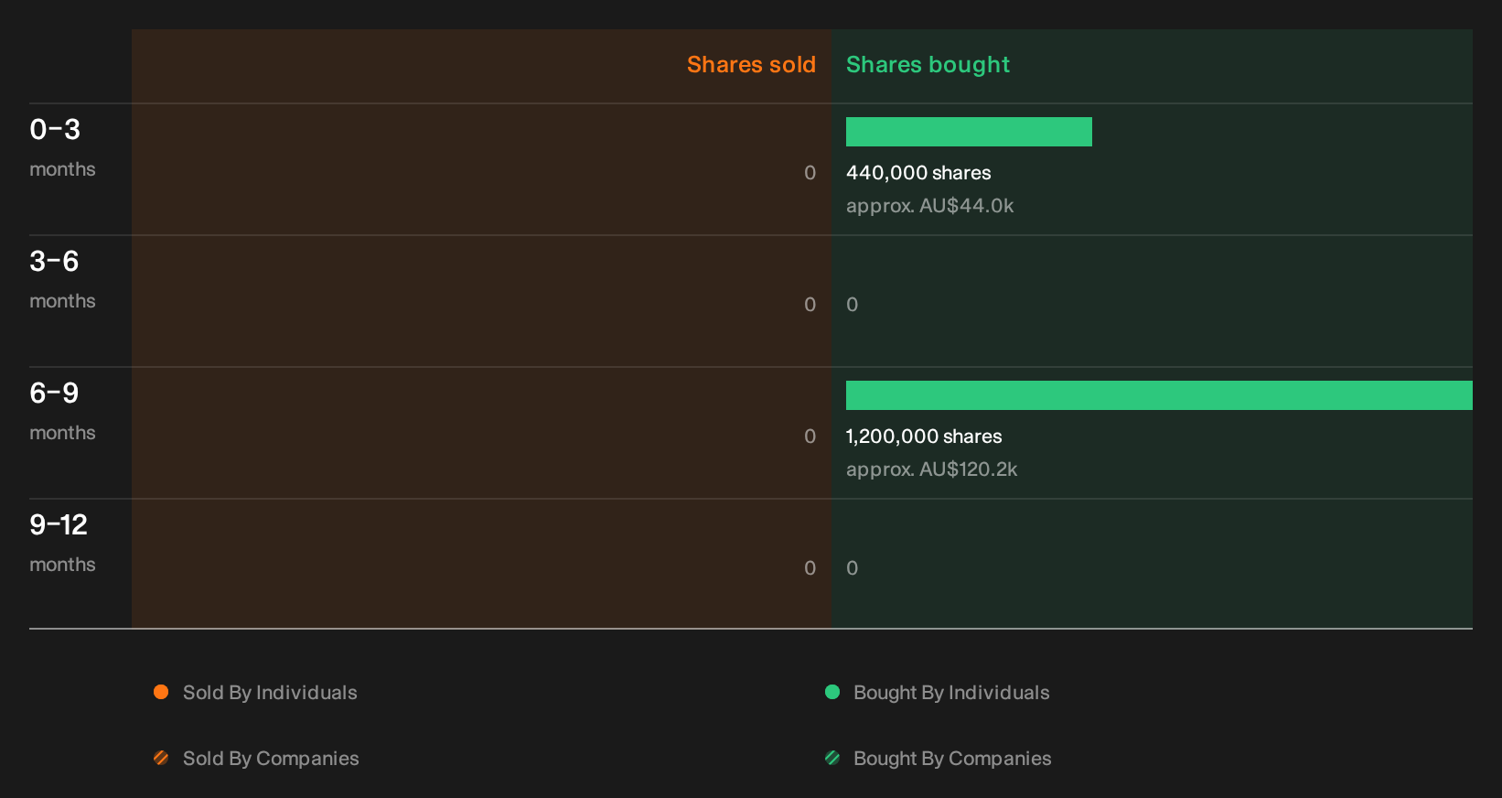Click the green Bought By Individuals legend dot
Viewport: 1502px width, 798px height.
[x=832, y=692]
